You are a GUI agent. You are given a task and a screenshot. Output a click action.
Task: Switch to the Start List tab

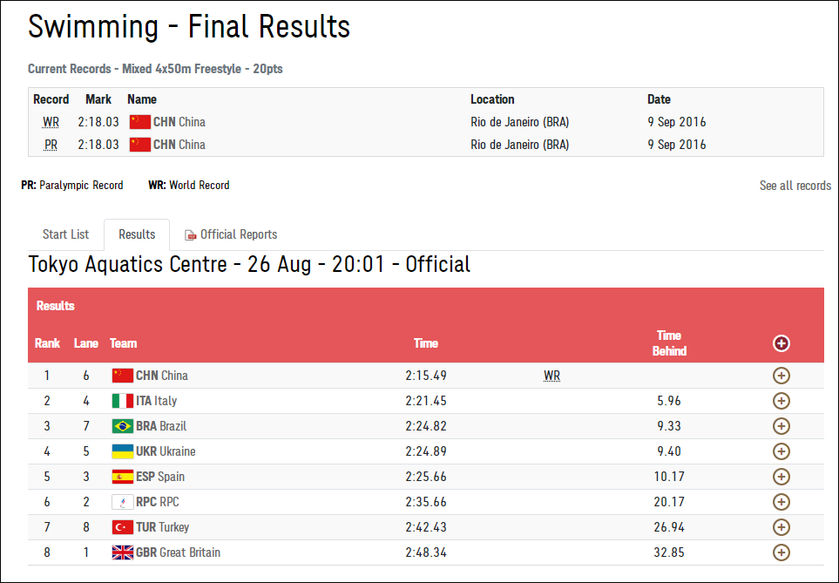click(x=66, y=234)
